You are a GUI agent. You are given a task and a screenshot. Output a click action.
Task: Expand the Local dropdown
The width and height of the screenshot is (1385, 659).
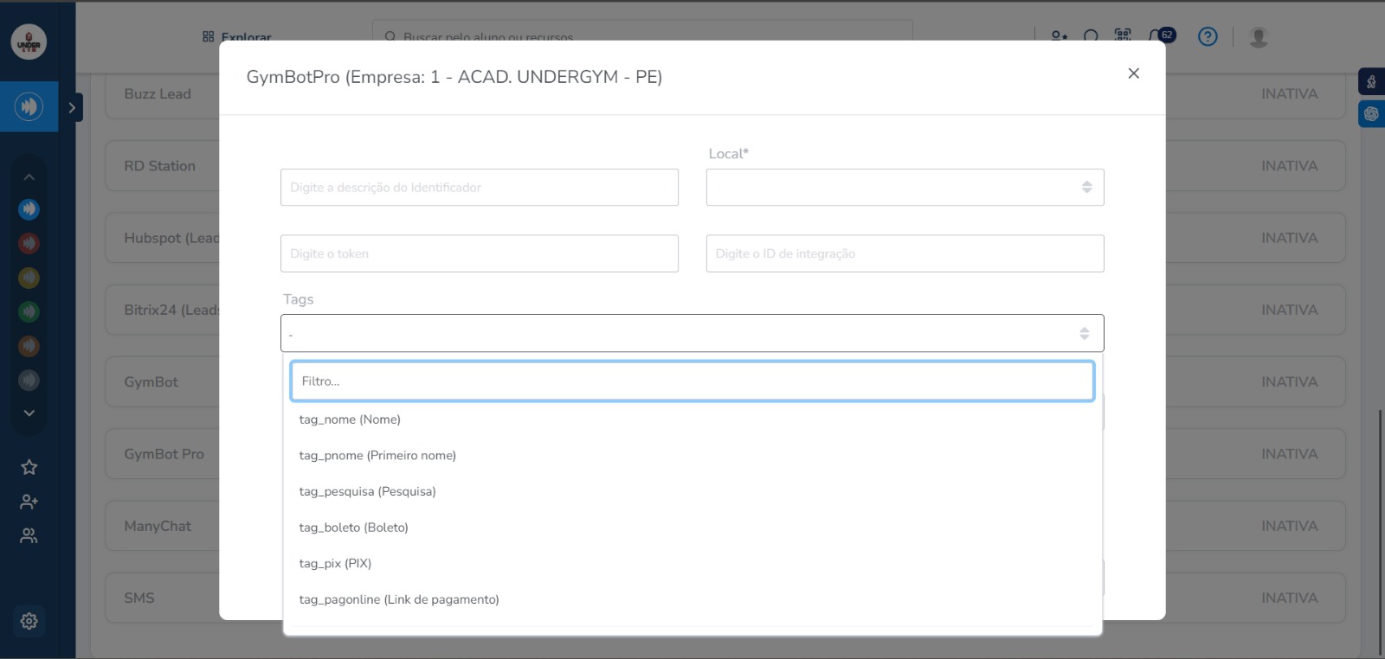click(905, 188)
